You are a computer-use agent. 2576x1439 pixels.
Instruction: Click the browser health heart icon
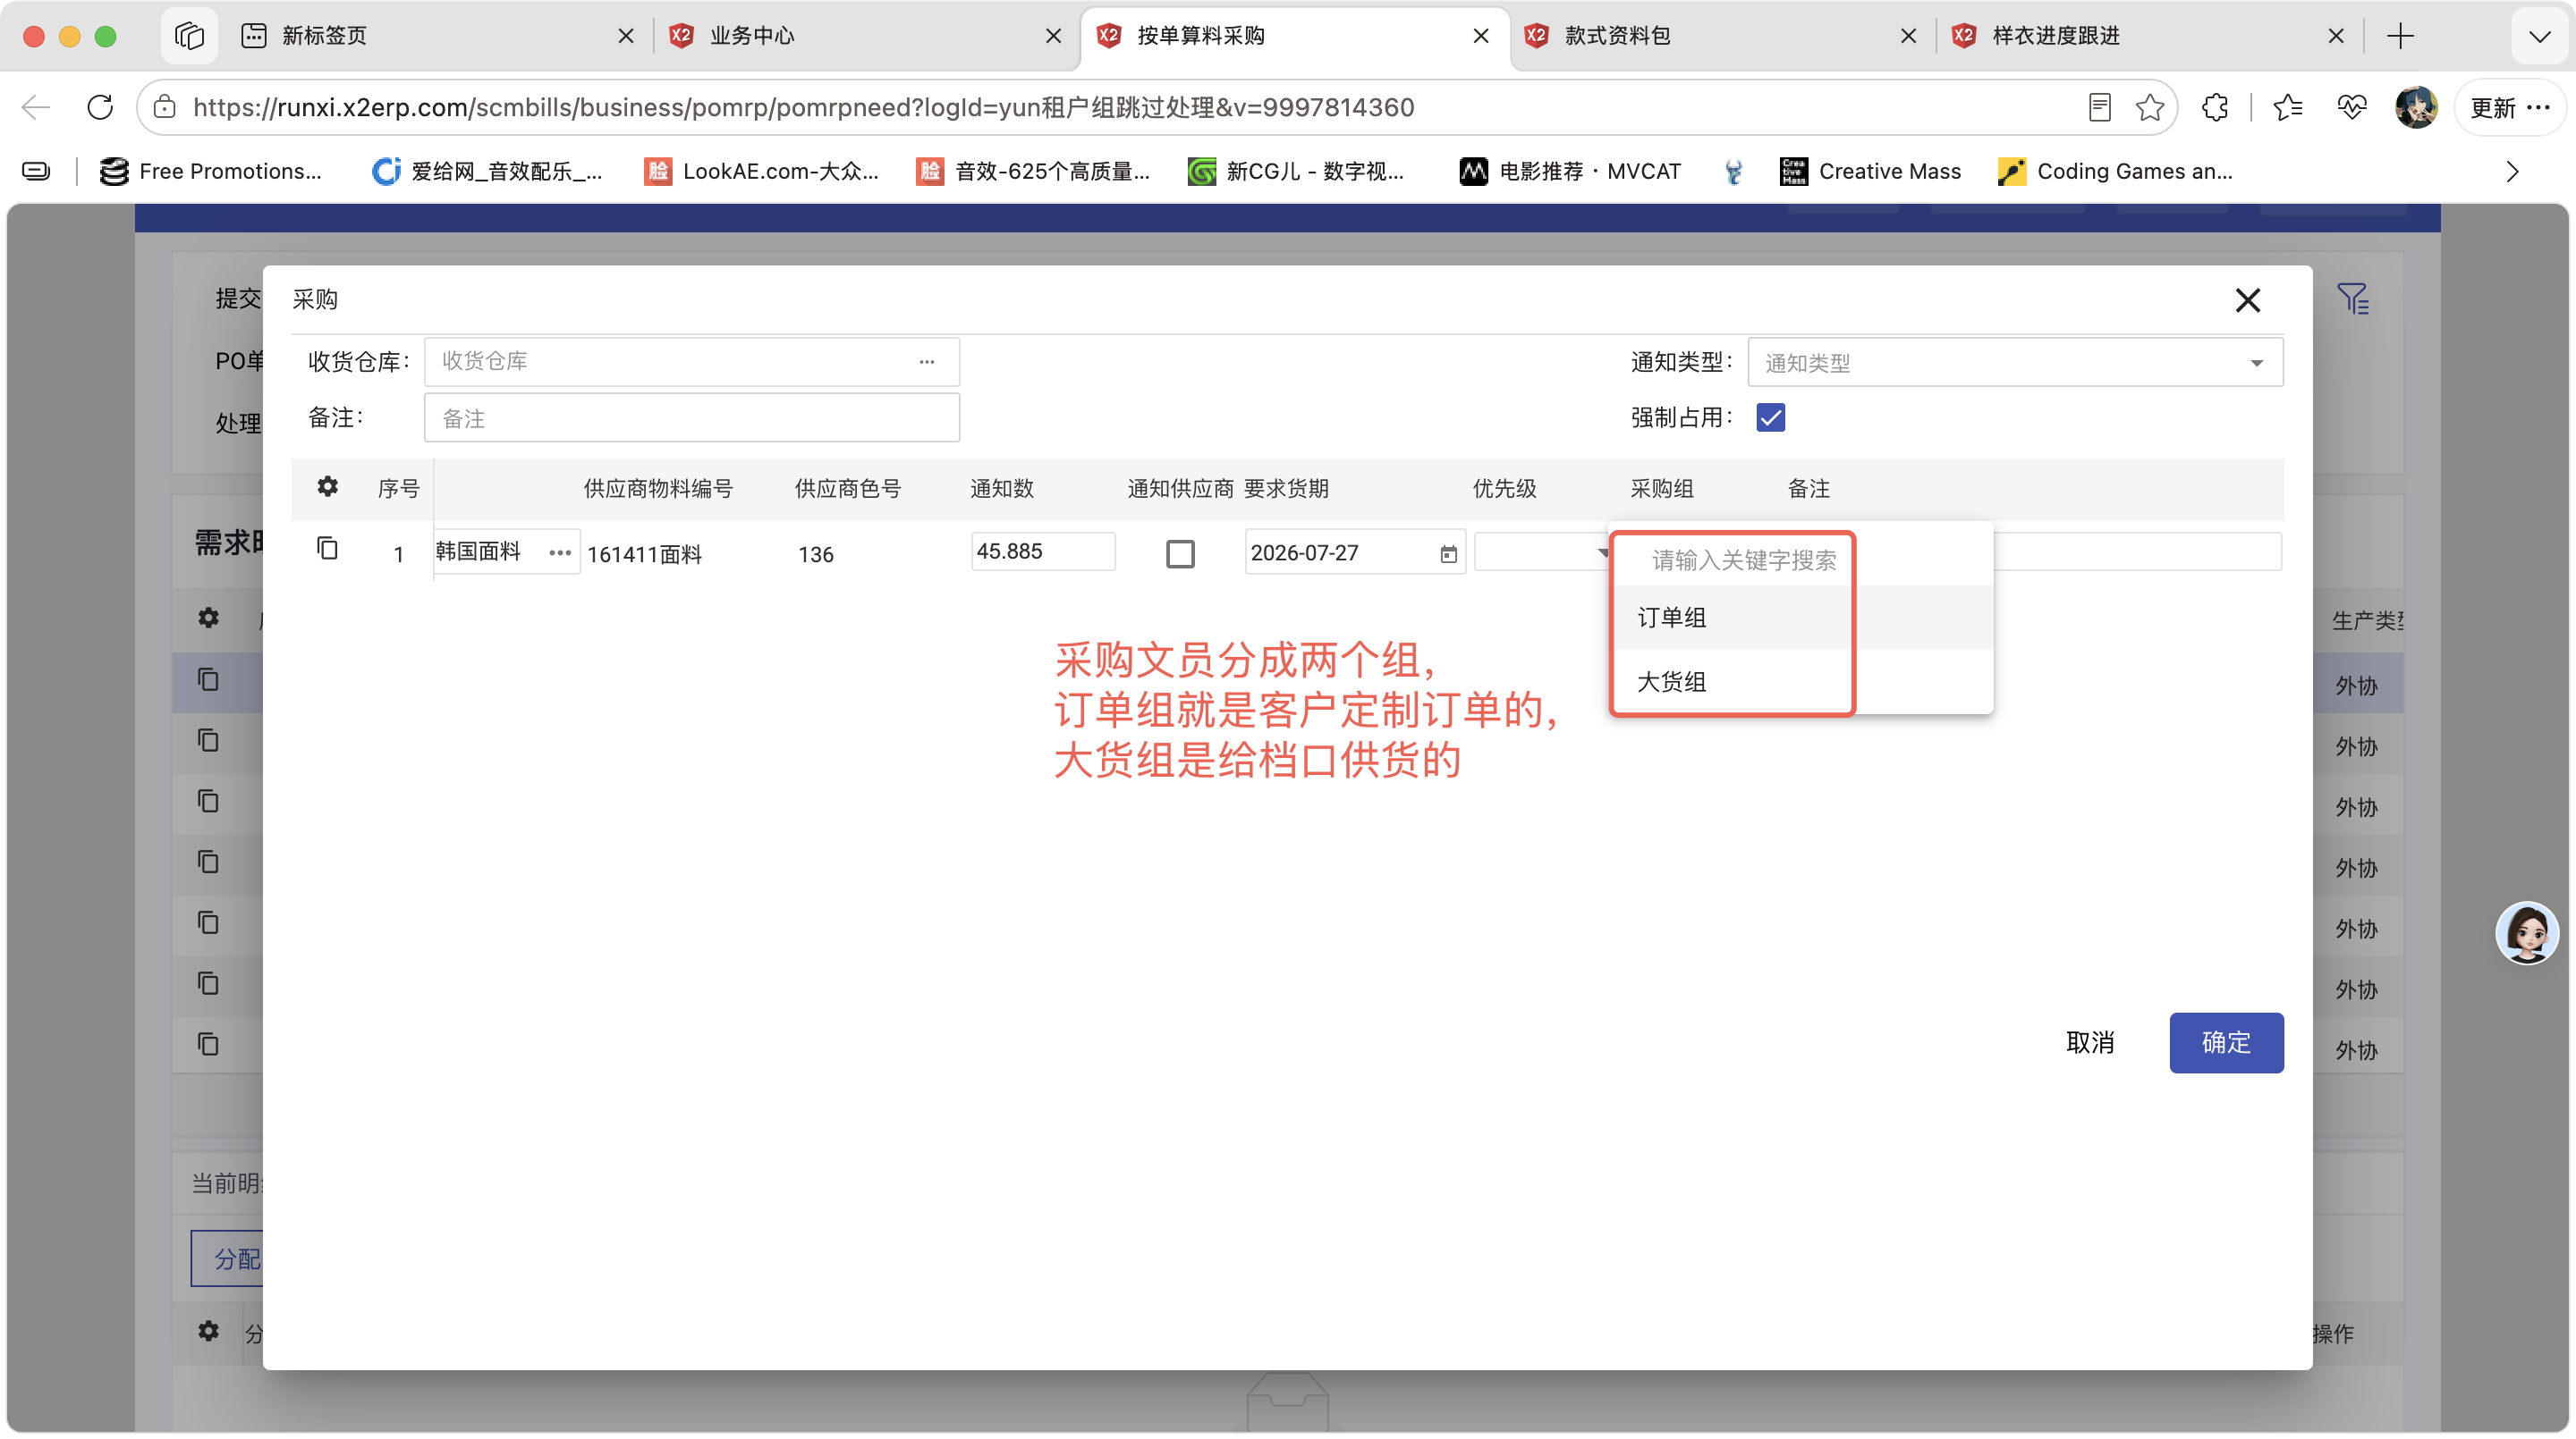pos(2352,107)
